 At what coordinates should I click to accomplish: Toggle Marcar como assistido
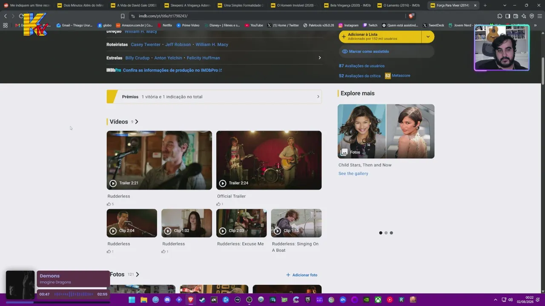387,51
